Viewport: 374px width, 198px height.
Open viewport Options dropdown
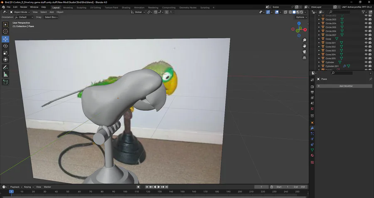coord(301,17)
